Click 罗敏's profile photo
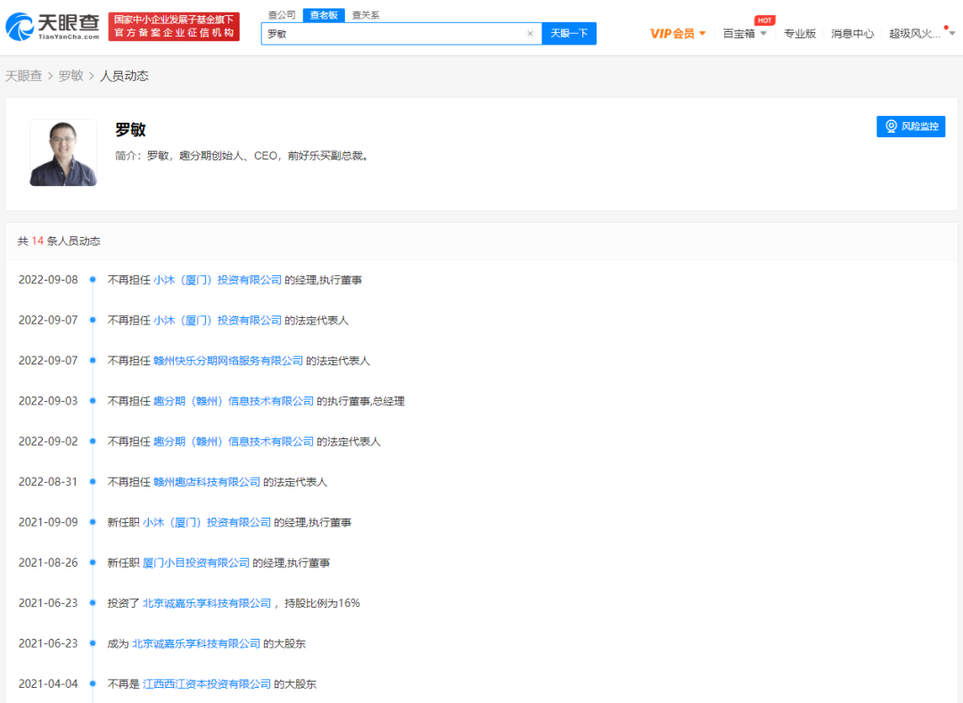 (x=63, y=152)
